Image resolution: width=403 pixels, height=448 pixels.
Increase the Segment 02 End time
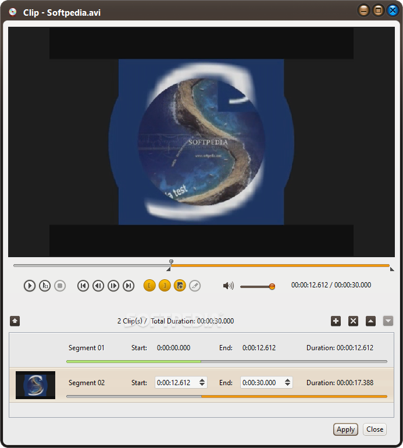click(288, 380)
